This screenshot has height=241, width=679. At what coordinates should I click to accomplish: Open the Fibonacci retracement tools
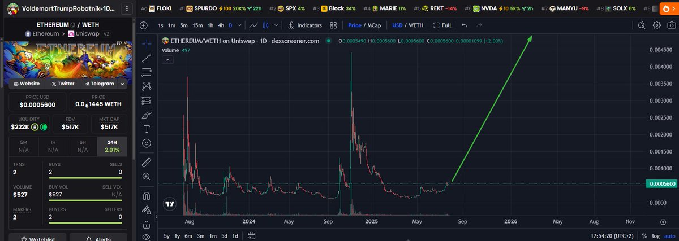pyautogui.click(x=147, y=72)
